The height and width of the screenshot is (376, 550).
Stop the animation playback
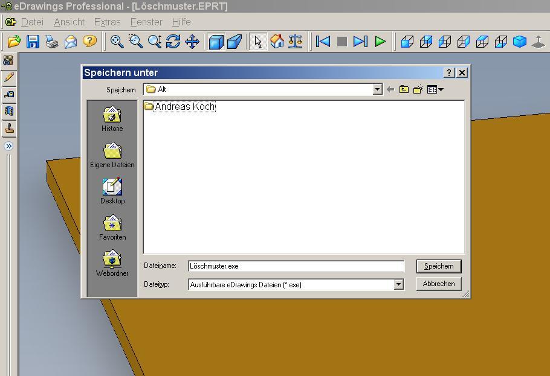pyautogui.click(x=342, y=42)
